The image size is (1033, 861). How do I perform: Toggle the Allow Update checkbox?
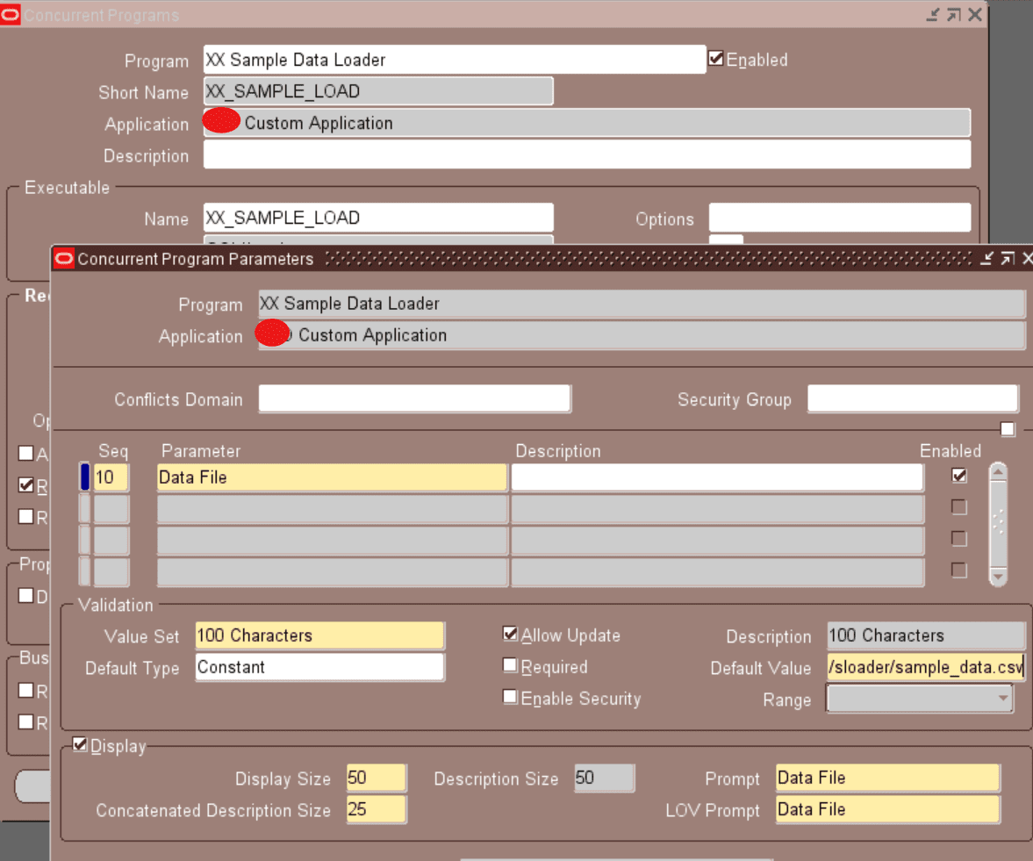(511, 634)
